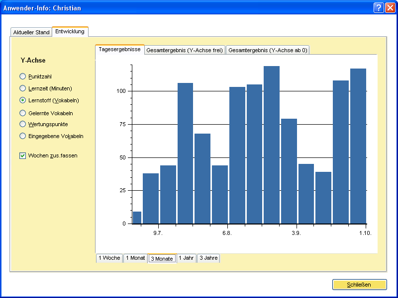Click the 6.8. date label on x-axis
Screen dimensions: 398x298
pos(227,233)
